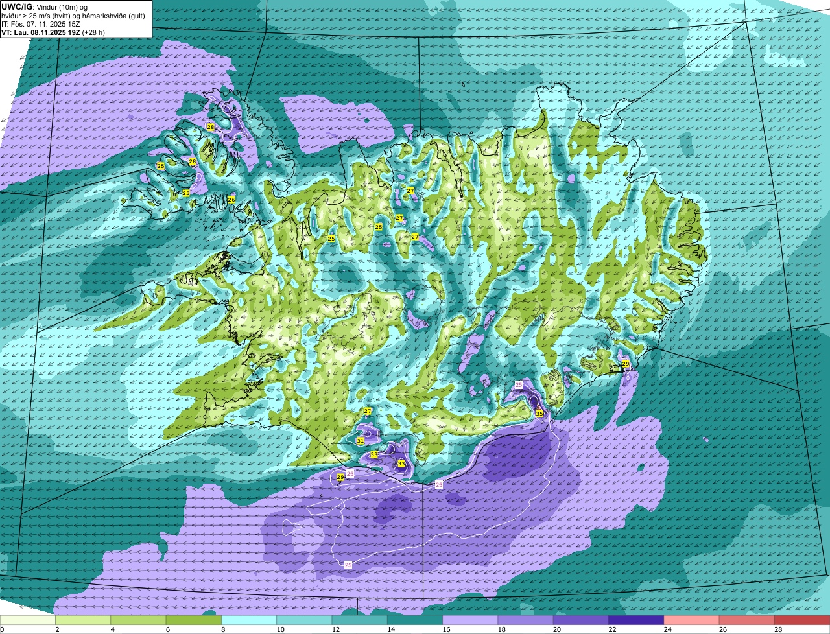
Task: Pick the 24–26 m/s light pink swatch
Action: (692, 620)
